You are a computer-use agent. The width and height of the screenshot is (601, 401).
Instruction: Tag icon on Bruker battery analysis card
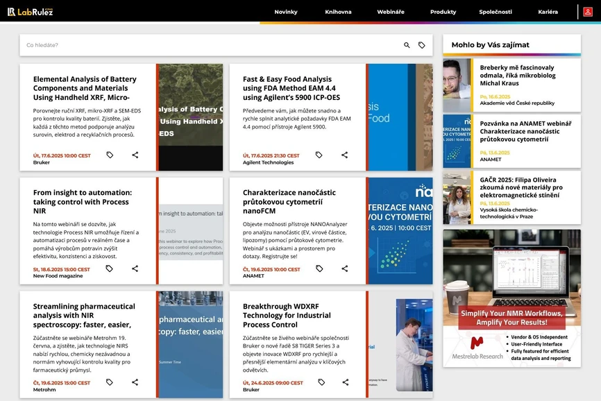tap(110, 155)
